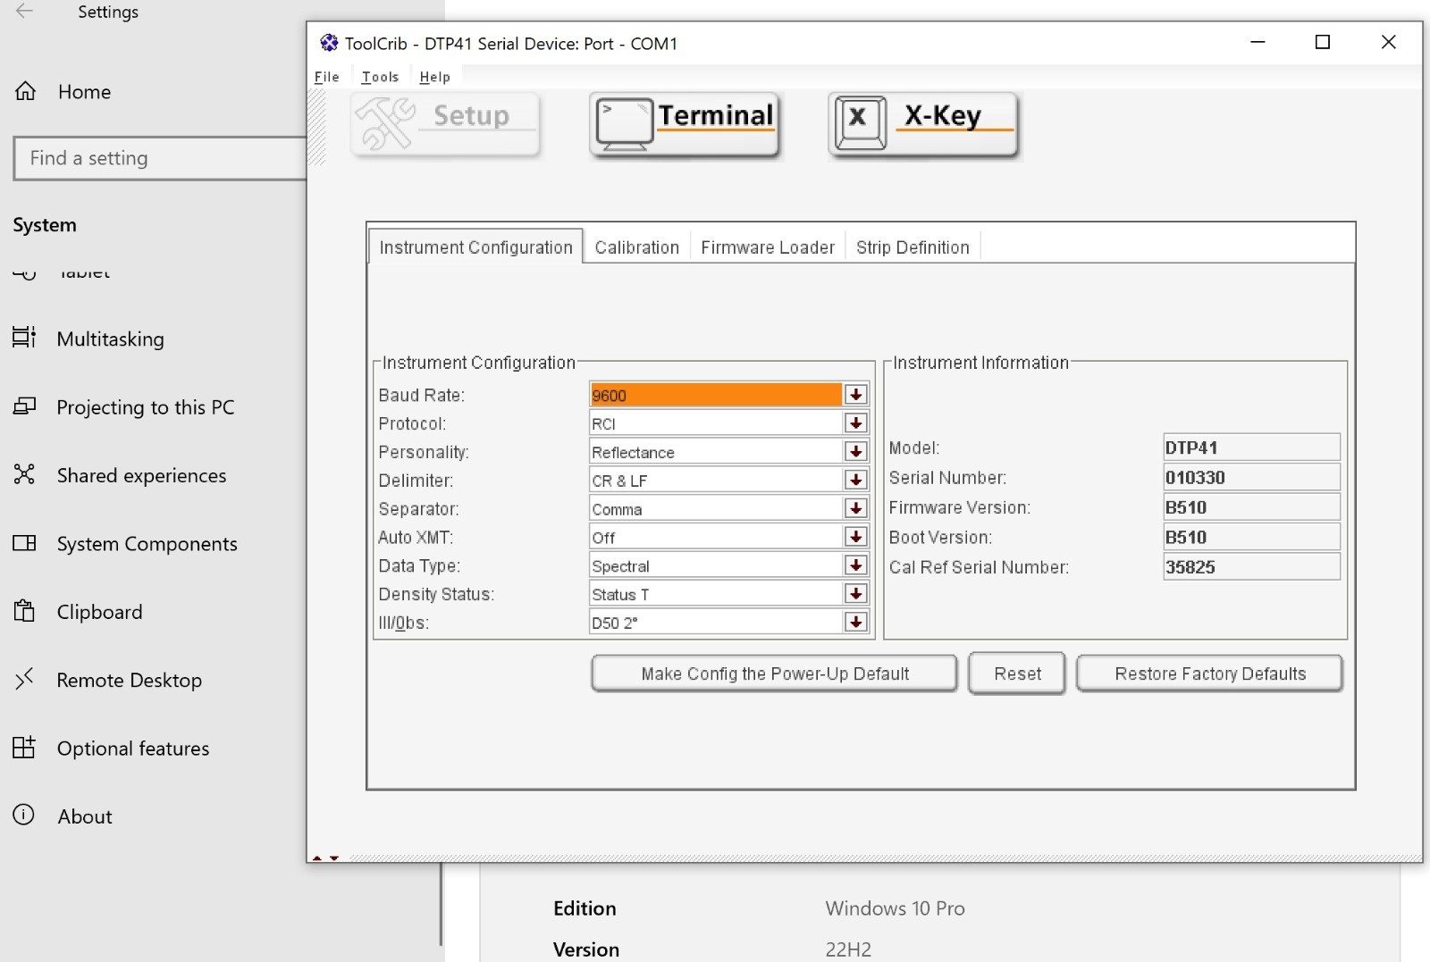Viewport: 1430px width, 962px height.
Task: Click the Settings sidebar scrollbar
Action: coord(441,902)
